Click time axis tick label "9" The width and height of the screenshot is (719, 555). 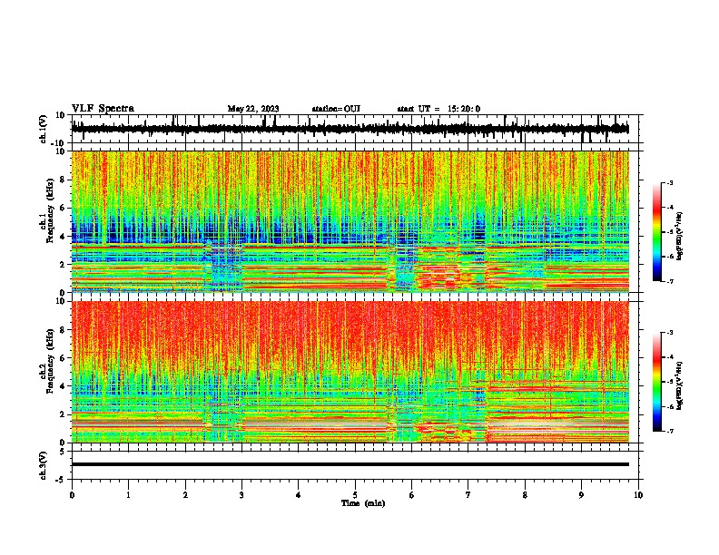coord(581,495)
